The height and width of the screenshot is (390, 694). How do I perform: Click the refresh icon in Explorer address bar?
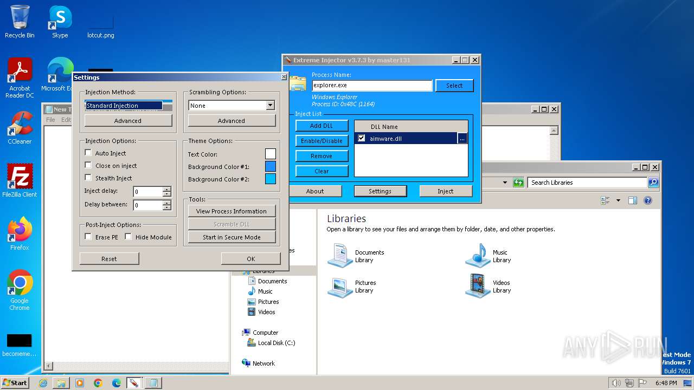518,183
